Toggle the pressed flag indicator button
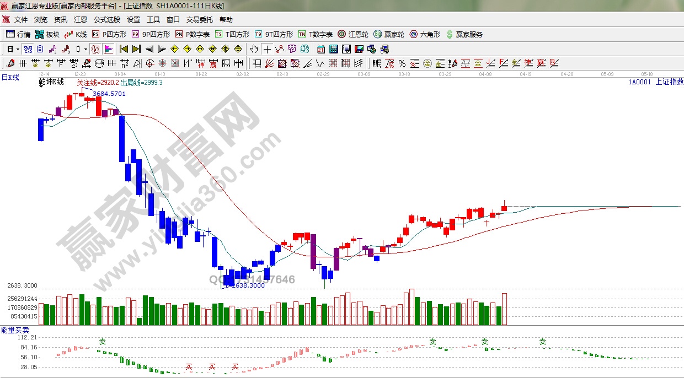This screenshot has height=378, width=684. 108,49
